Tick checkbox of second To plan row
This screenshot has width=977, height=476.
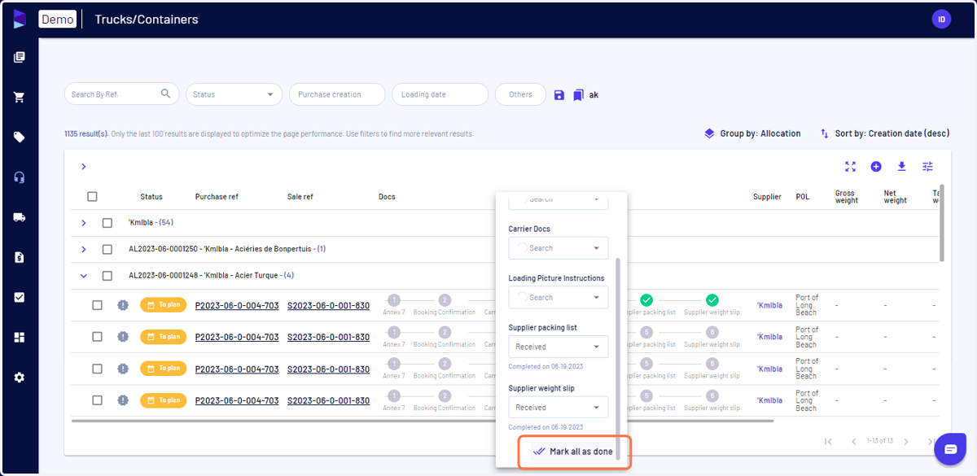click(x=97, y=337)
